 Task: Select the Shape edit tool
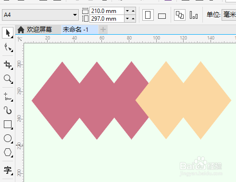point(8,47)
